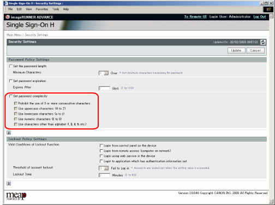Click the back-to-top icon under Lockout Policy Settings
This screenshot has width=275, height=205.
coord(9,183)
